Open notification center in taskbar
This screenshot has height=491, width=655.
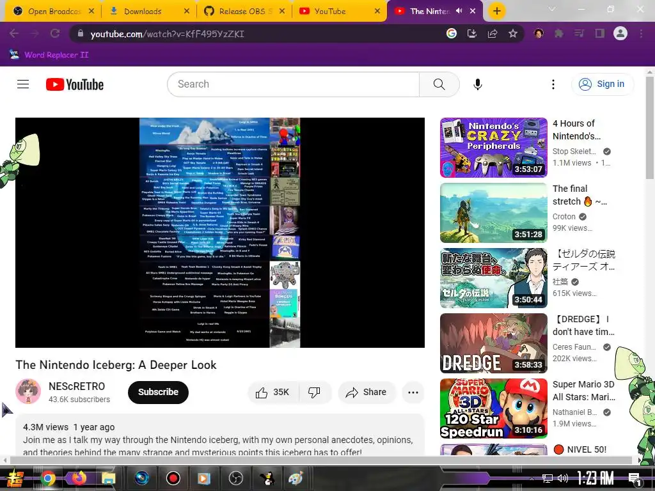click(x=635, y=478)
